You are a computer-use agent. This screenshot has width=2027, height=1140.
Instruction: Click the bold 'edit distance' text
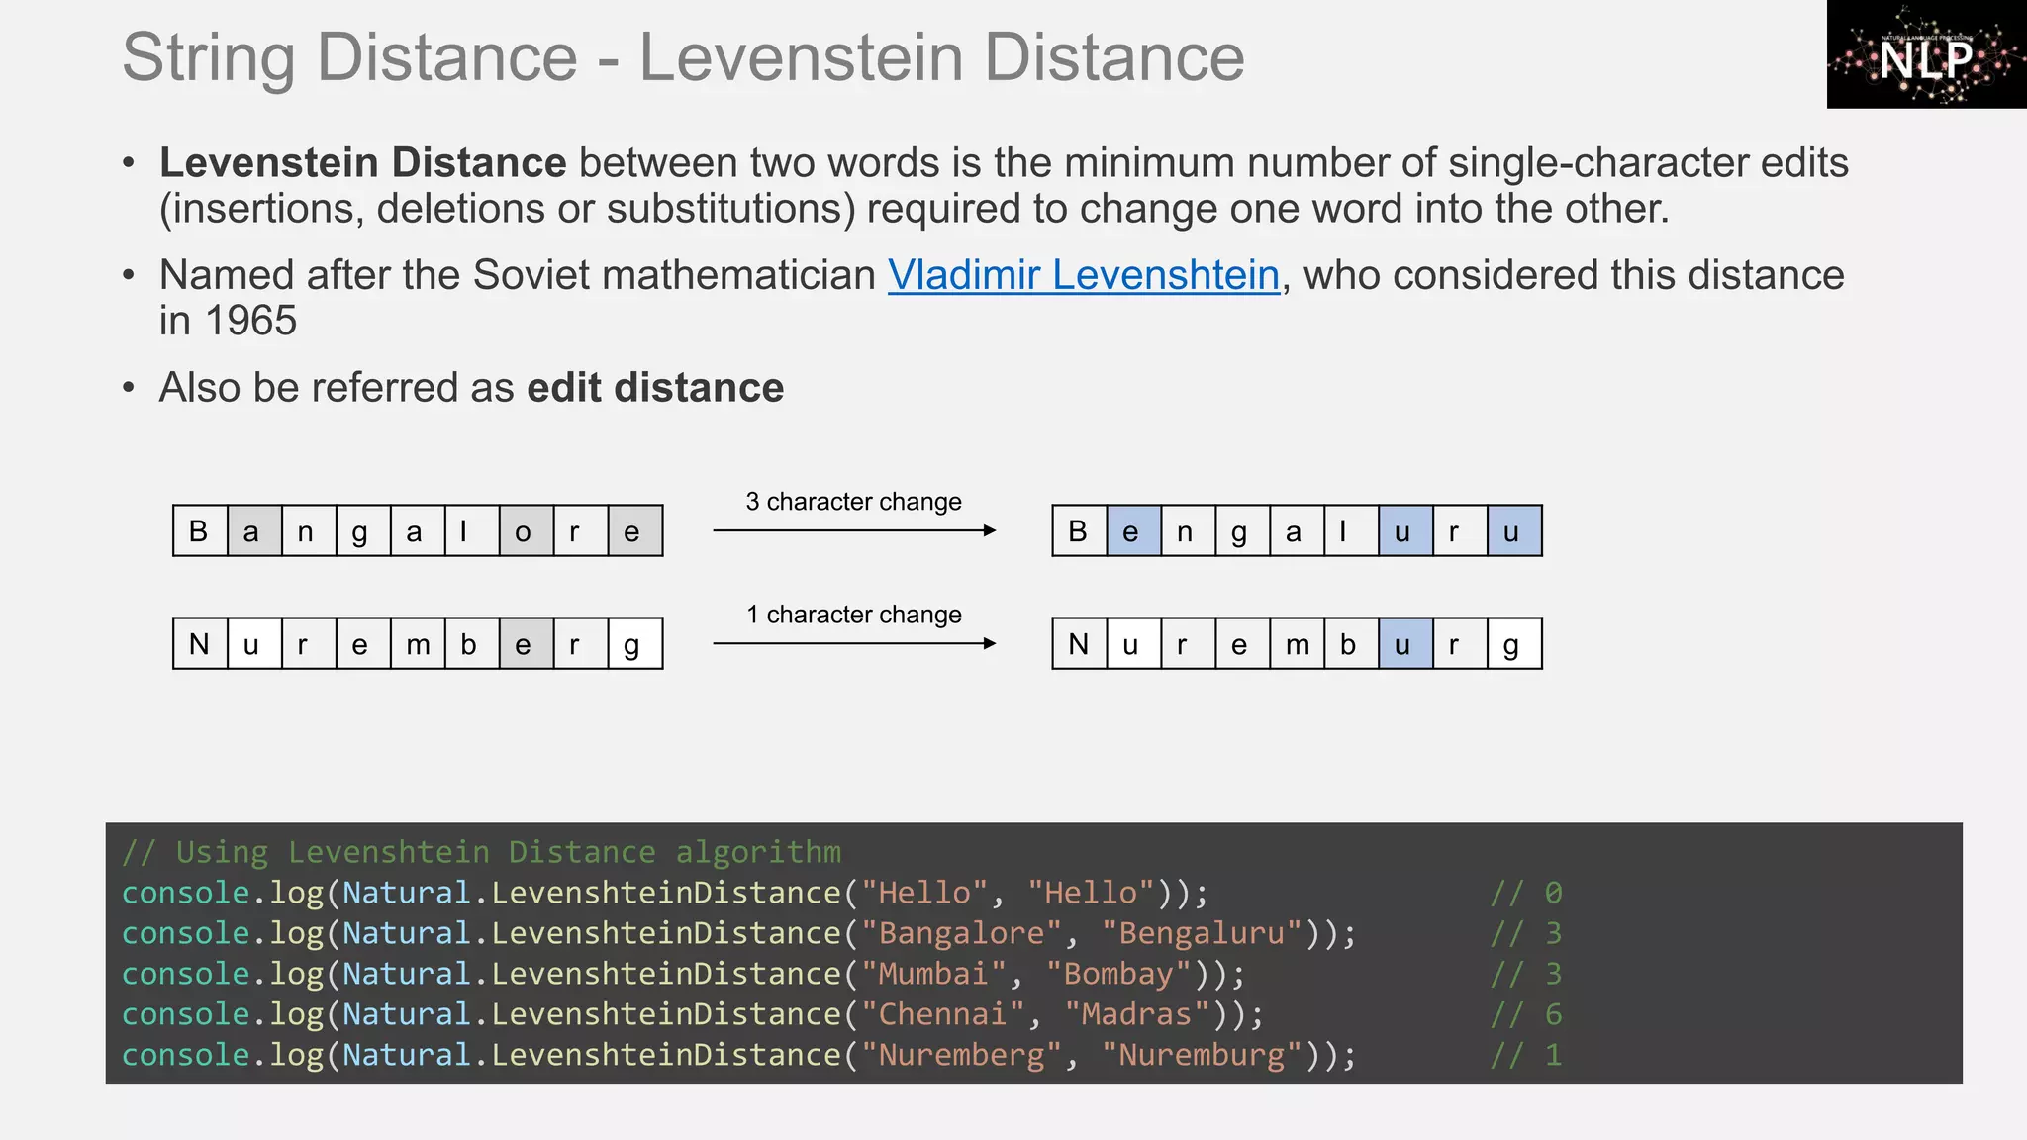click(x=654, y=388)
